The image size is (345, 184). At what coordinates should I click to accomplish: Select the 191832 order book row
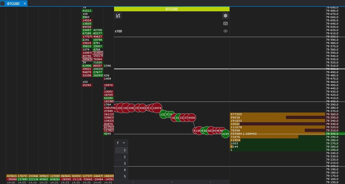277,121
